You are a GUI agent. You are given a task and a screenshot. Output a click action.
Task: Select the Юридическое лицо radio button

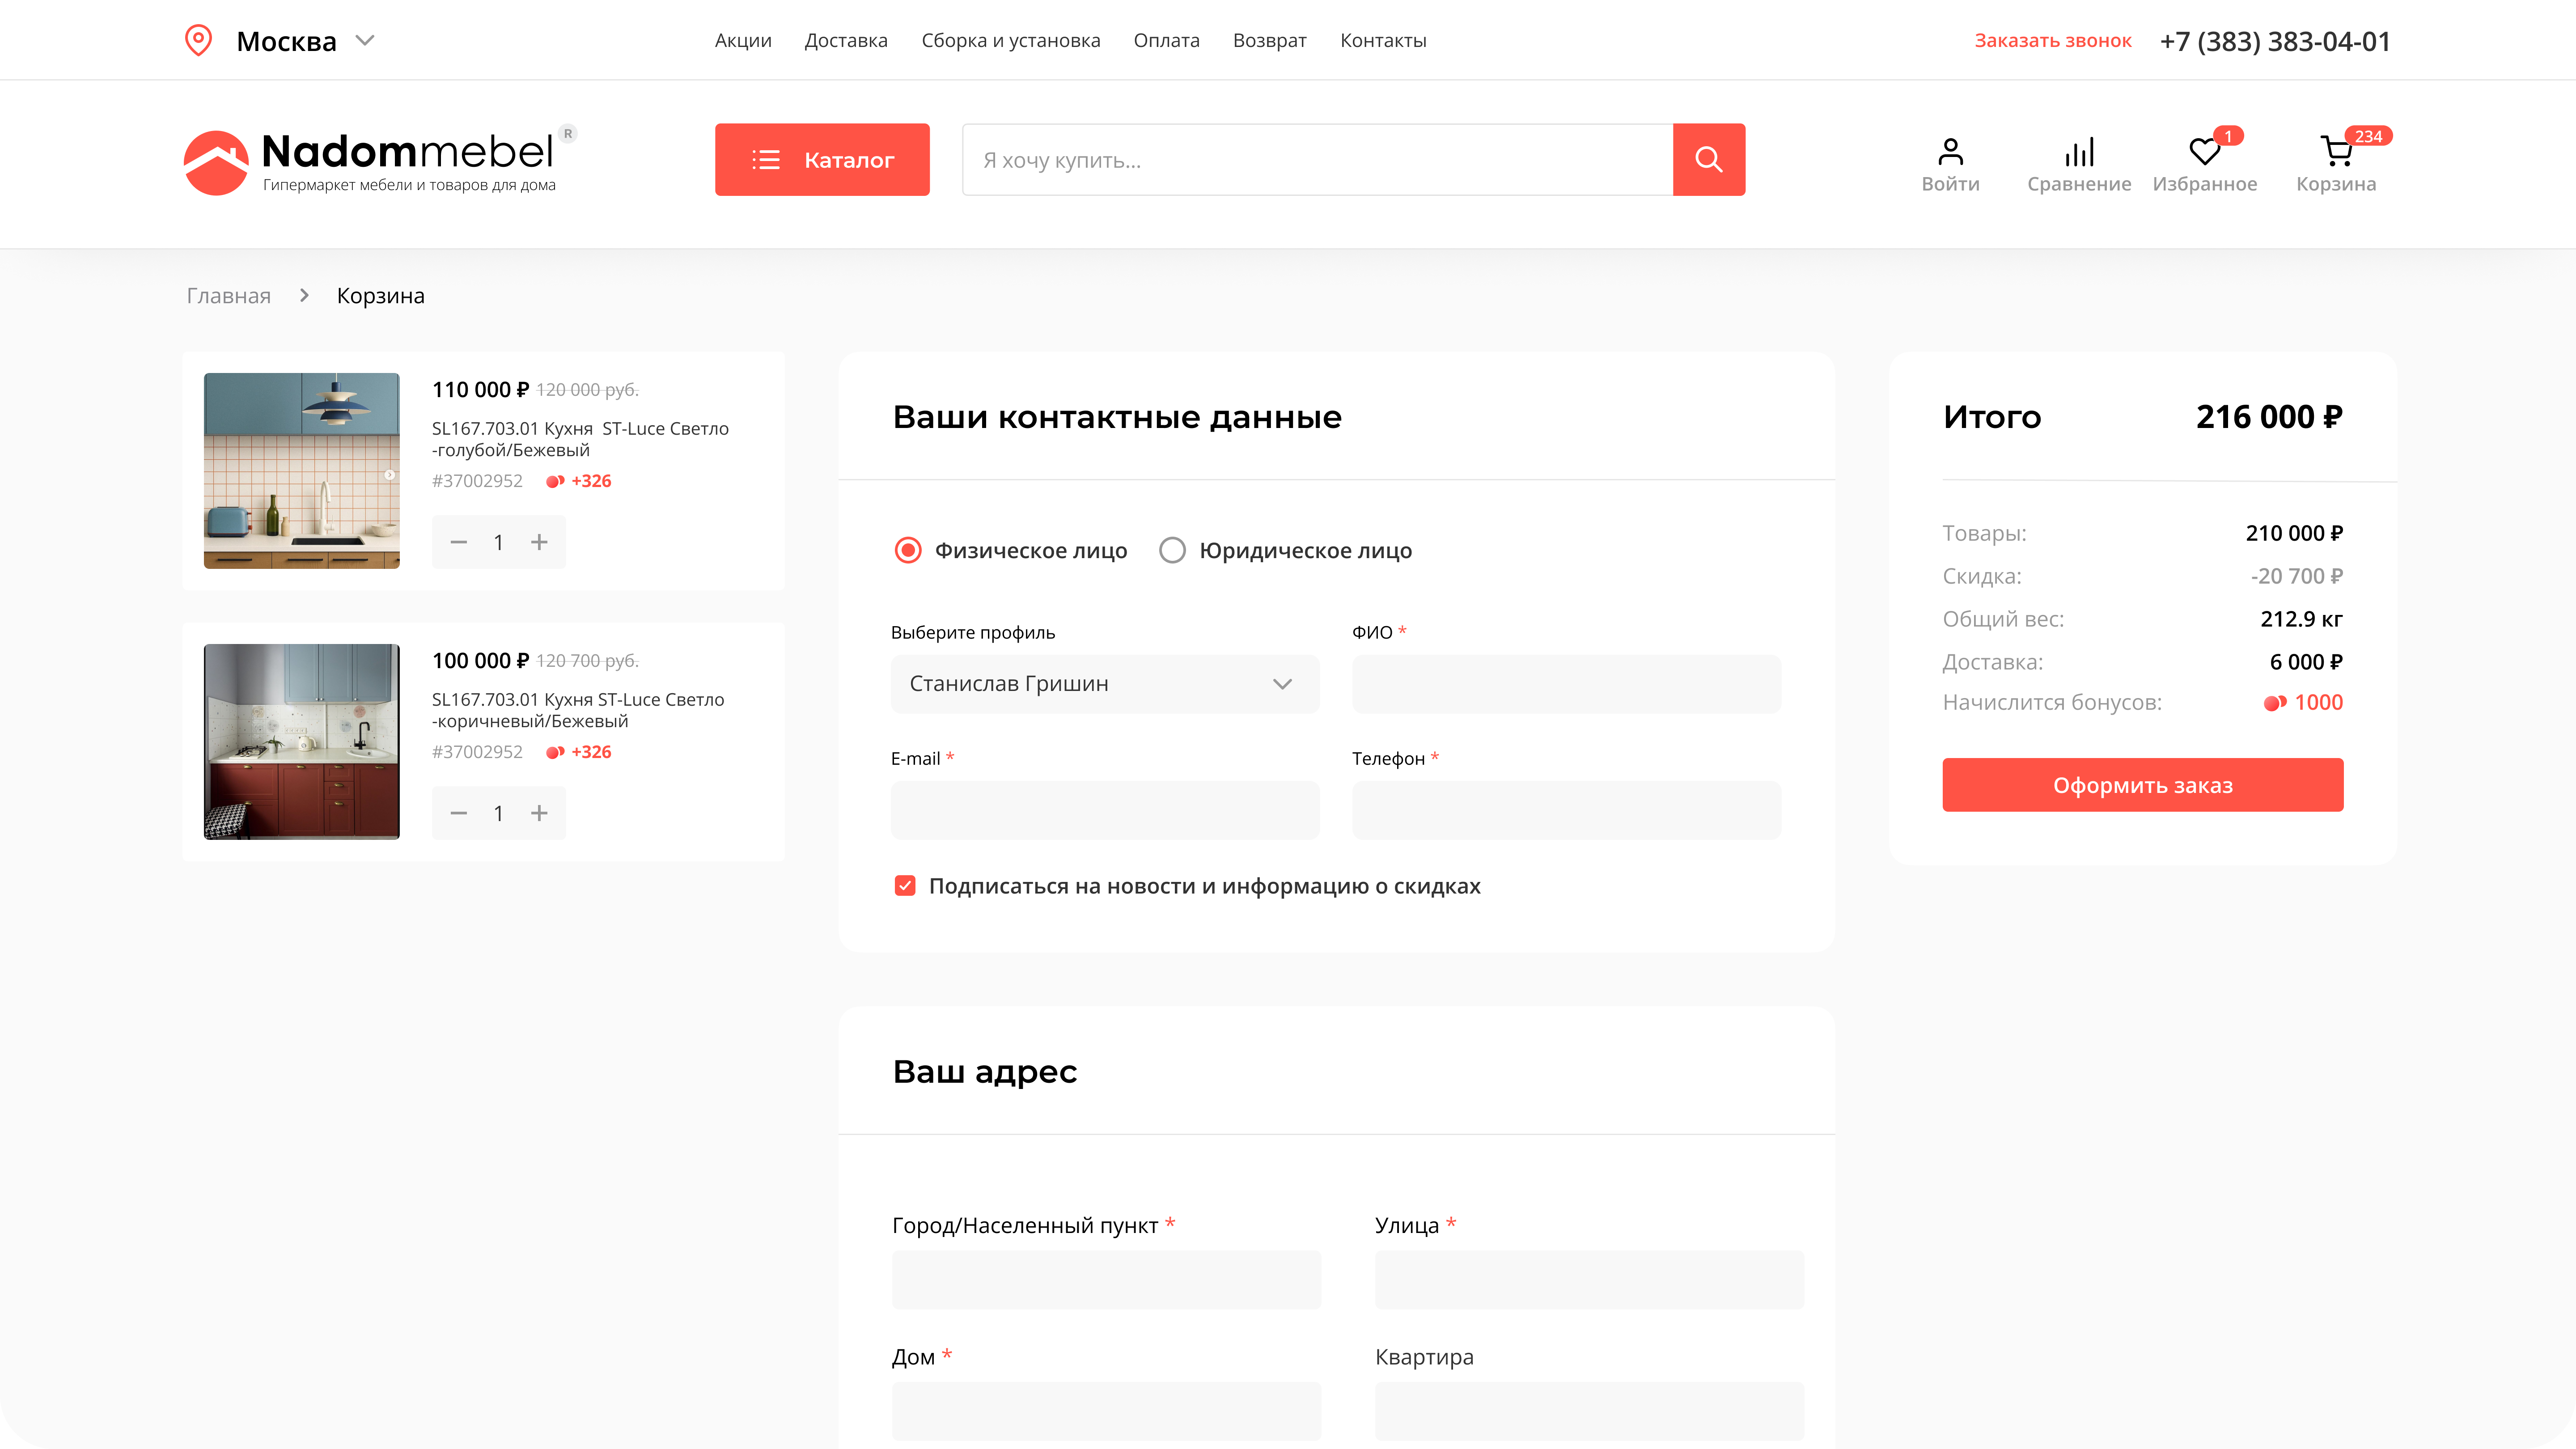point(1172,550)
